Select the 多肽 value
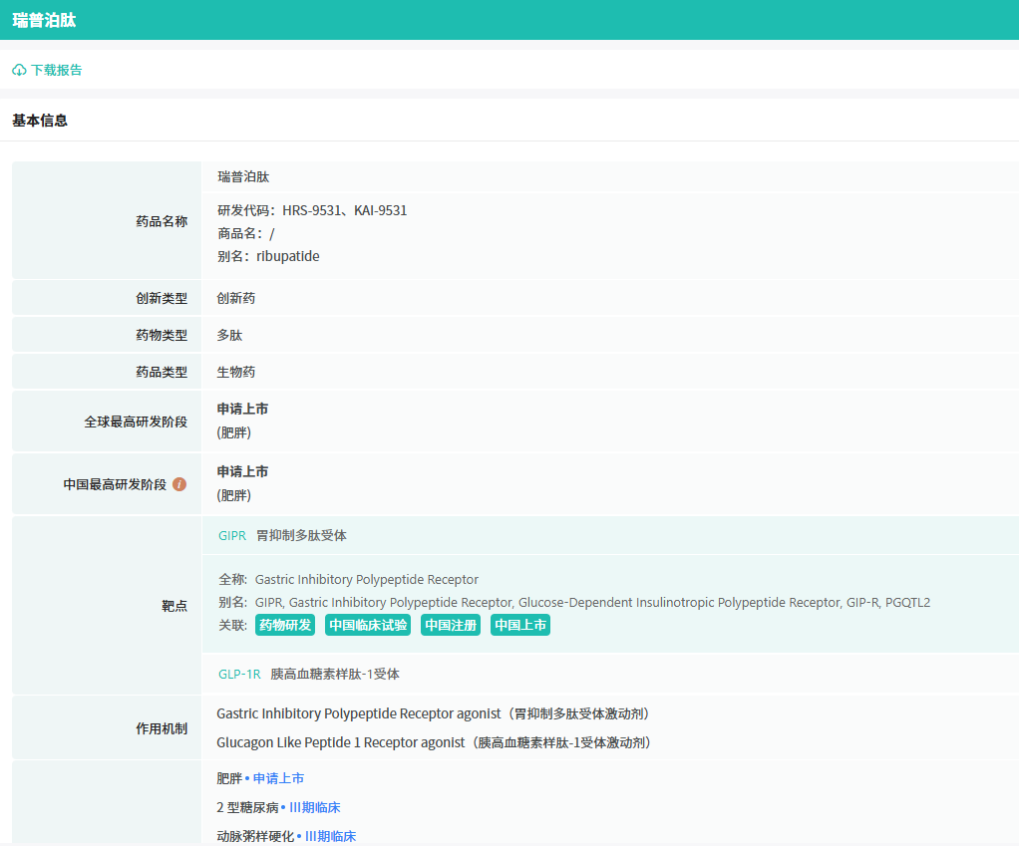1019x846 pixels. (229, 335)
